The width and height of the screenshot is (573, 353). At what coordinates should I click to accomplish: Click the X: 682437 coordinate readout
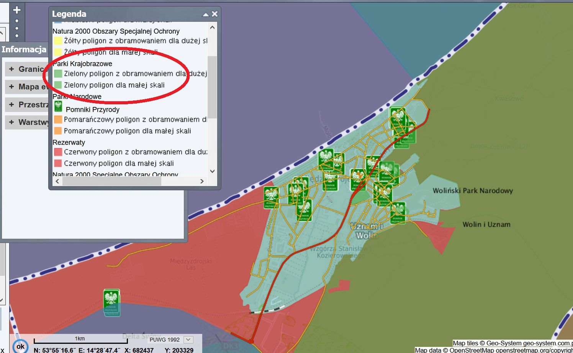(x=139, y=350)
